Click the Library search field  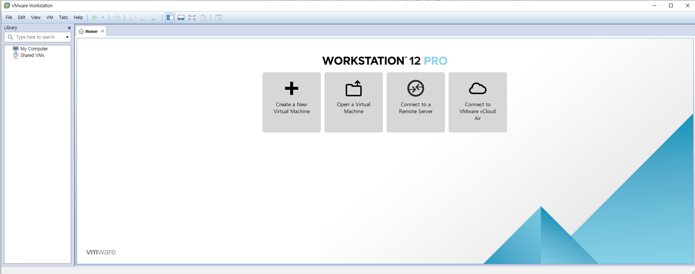click(38, 37)
